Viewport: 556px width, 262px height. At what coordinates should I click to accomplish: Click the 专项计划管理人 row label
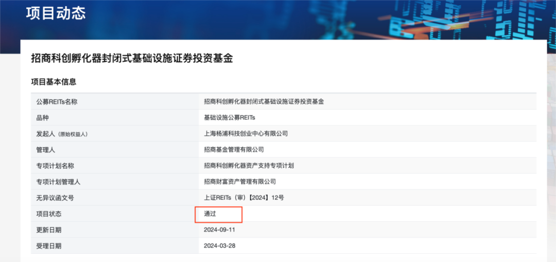click(x=58, y=182)
